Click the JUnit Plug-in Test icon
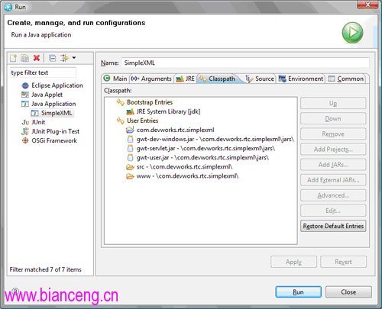The height and width of the screenshot is (309, 382). point(25,131)
